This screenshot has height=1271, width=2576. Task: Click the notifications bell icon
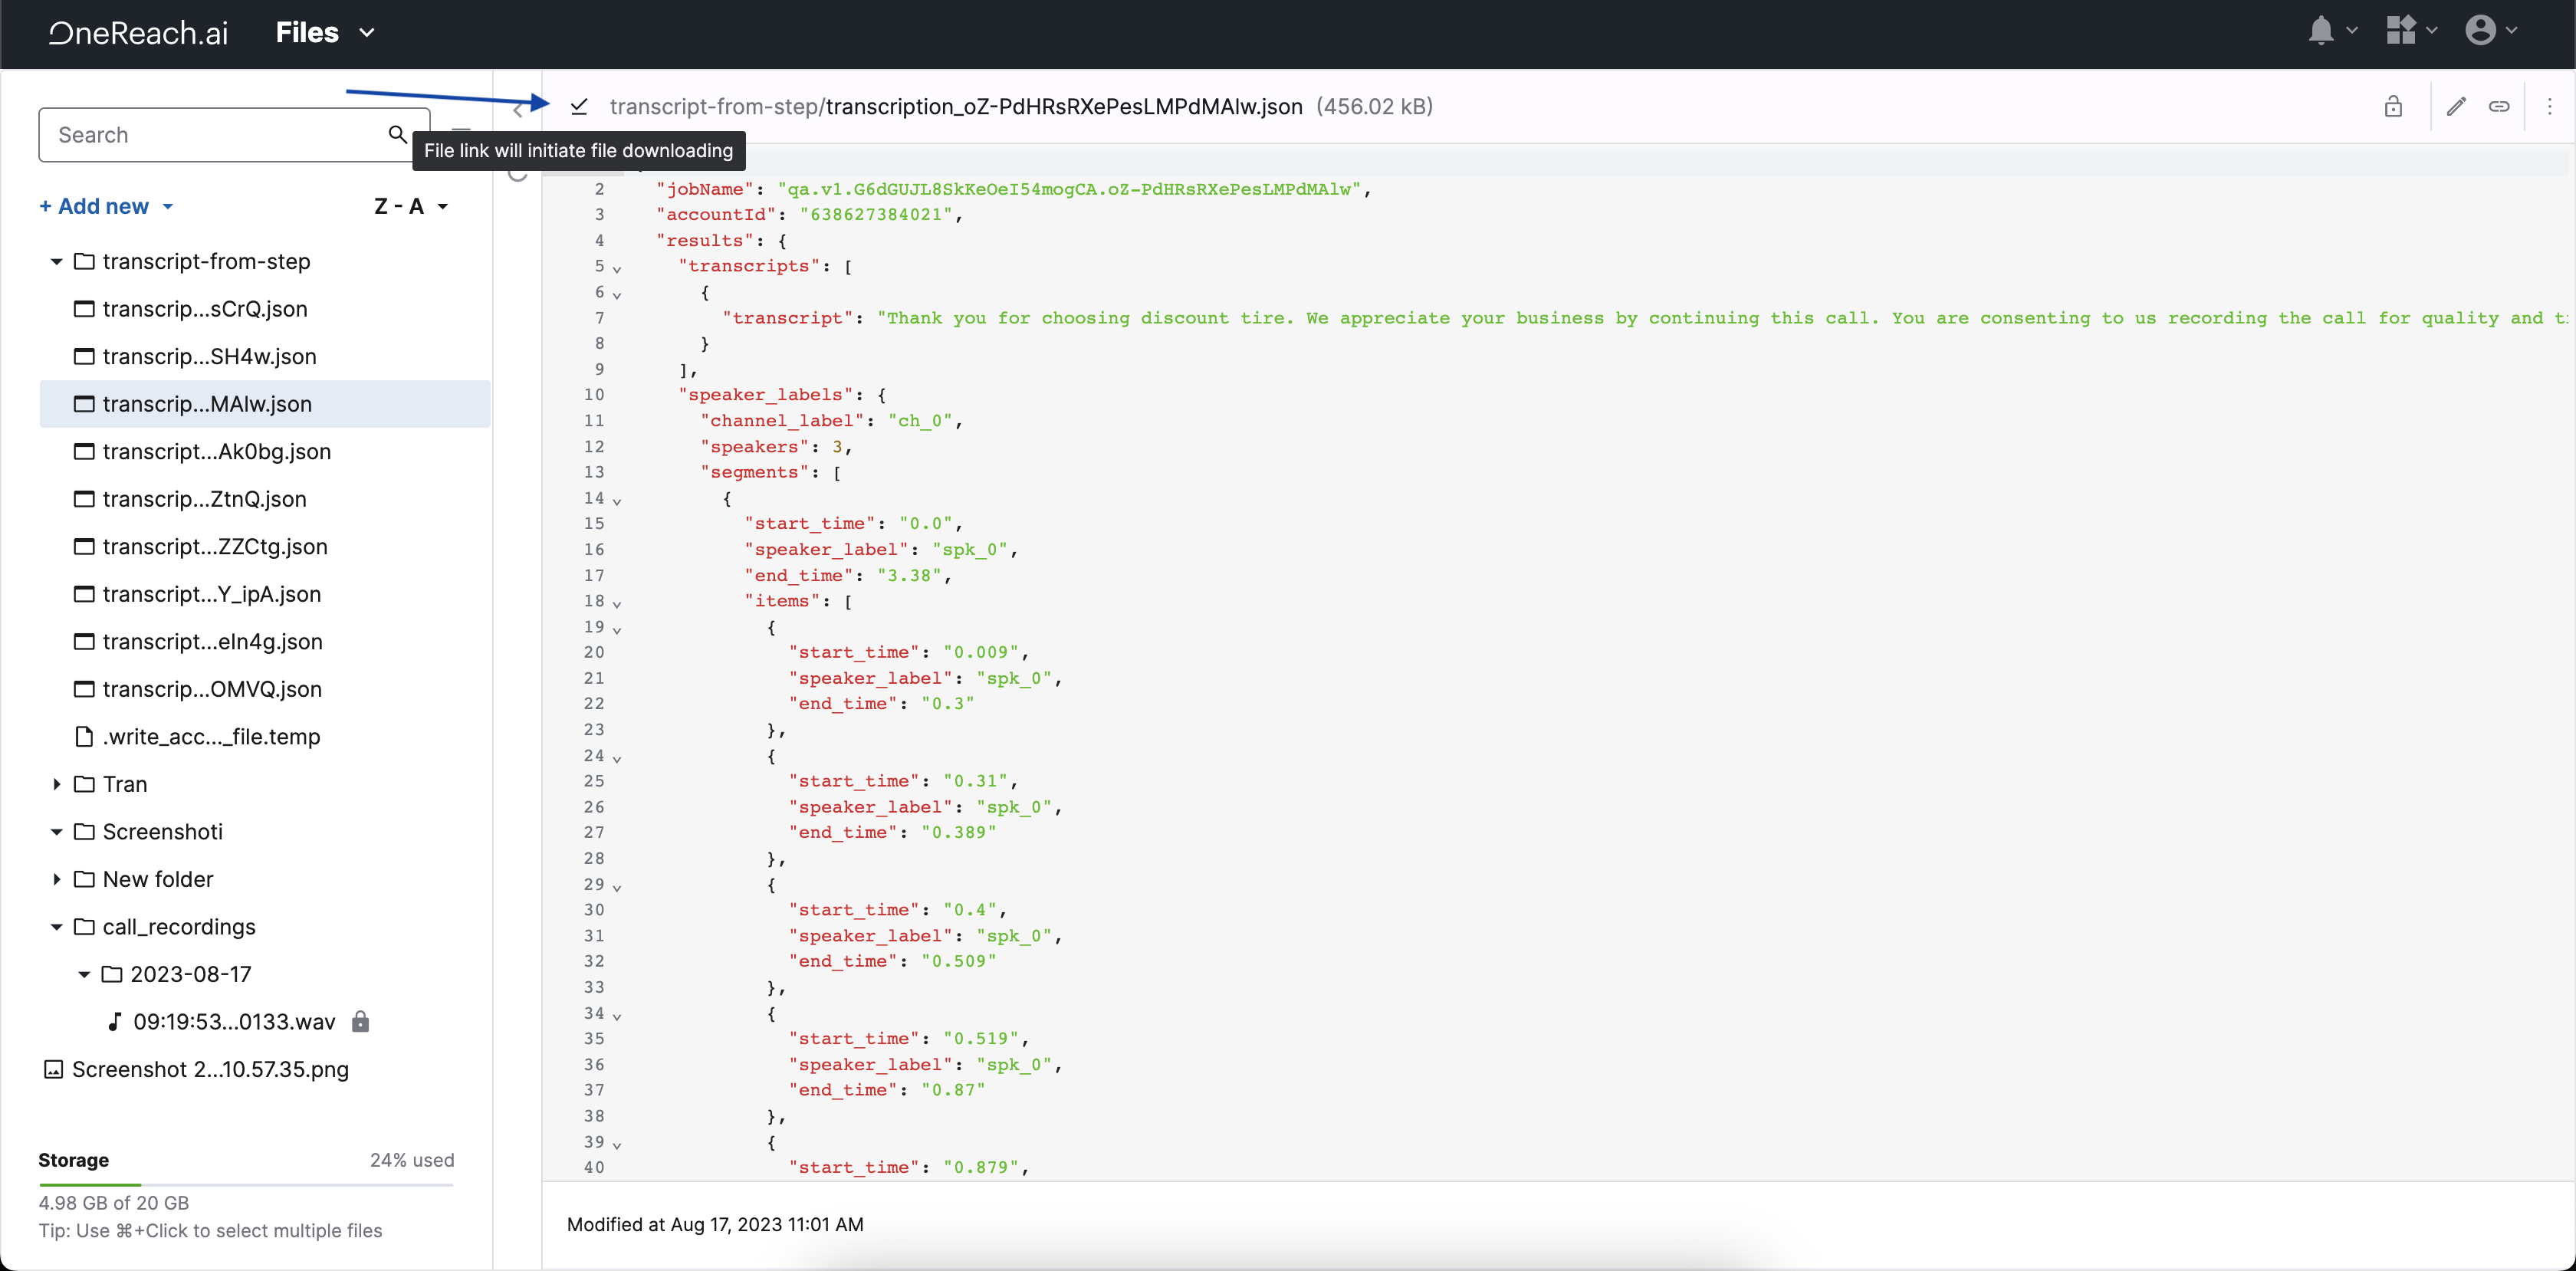(2321, 31)
